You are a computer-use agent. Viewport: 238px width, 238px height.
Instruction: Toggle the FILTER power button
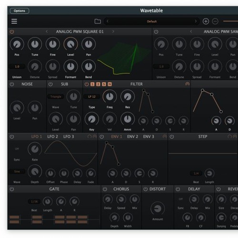coord(87,84)
